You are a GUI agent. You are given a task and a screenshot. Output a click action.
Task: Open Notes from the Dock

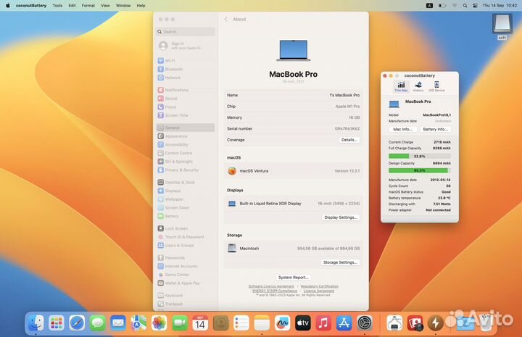(262, 323)
